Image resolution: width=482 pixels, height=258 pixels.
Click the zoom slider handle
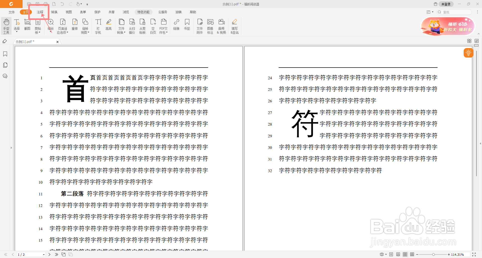point(433,254)
